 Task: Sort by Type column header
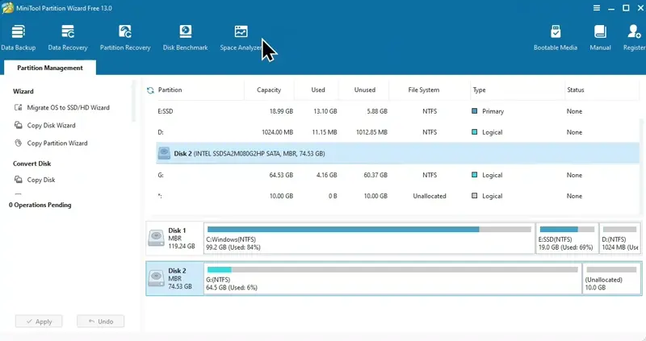pyautogui.click(x=479, y=89)
